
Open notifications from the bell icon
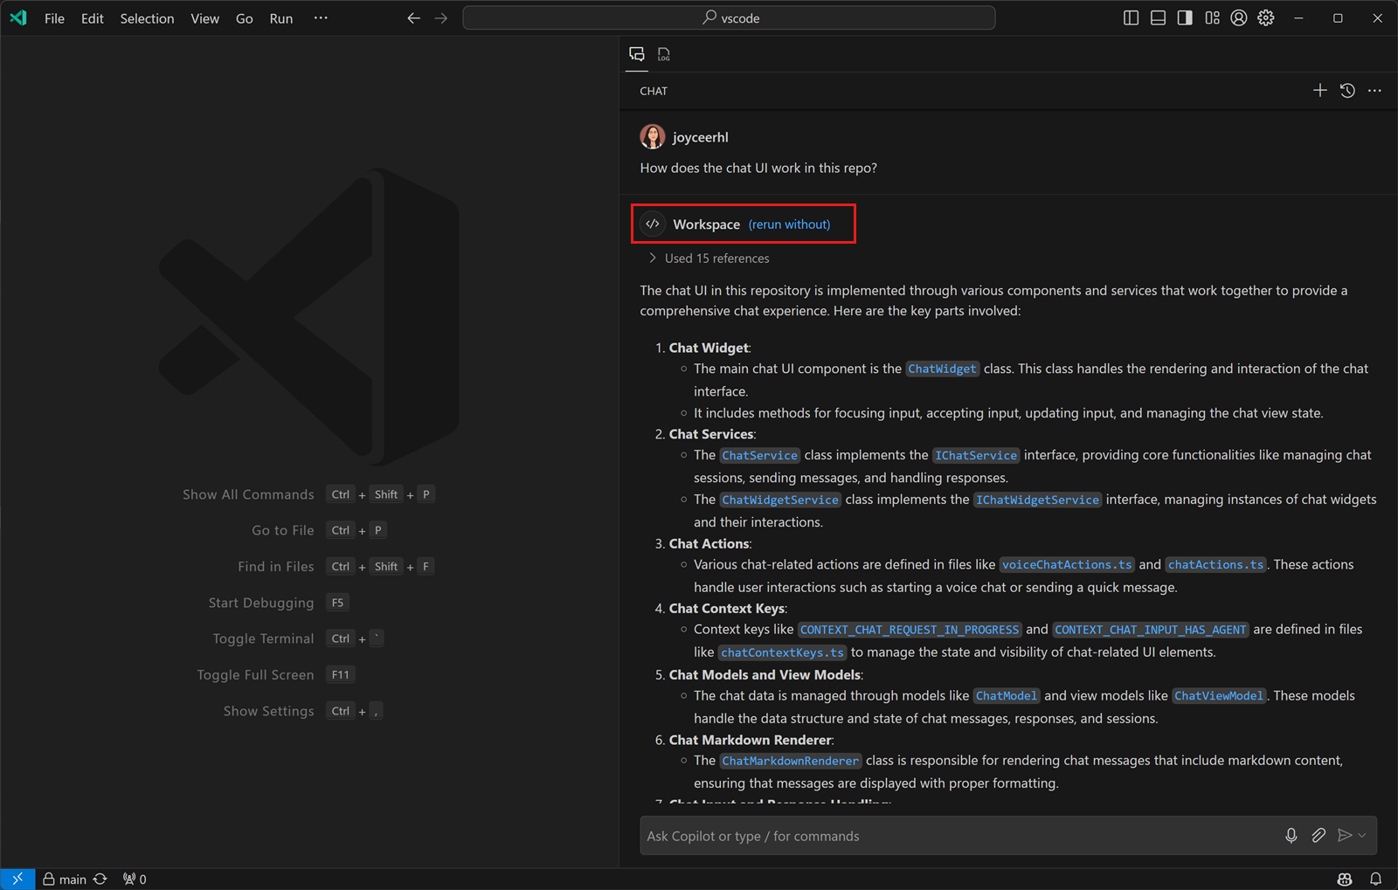1374,879
